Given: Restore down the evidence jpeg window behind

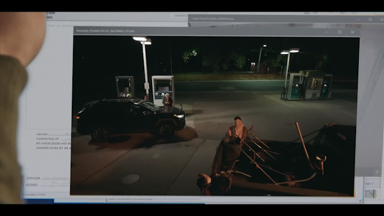Looking at the screenshot, I should [x=370, y=19].
